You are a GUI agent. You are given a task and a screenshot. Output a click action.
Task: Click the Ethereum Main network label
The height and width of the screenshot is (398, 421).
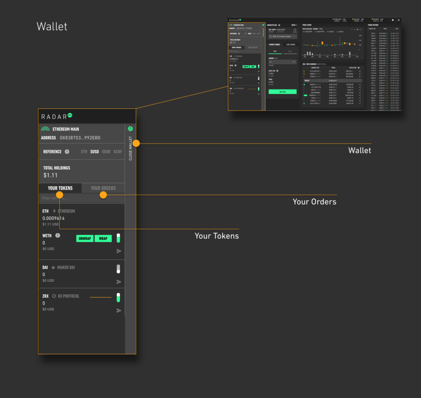pyautogui.click(x=66, y=129)
